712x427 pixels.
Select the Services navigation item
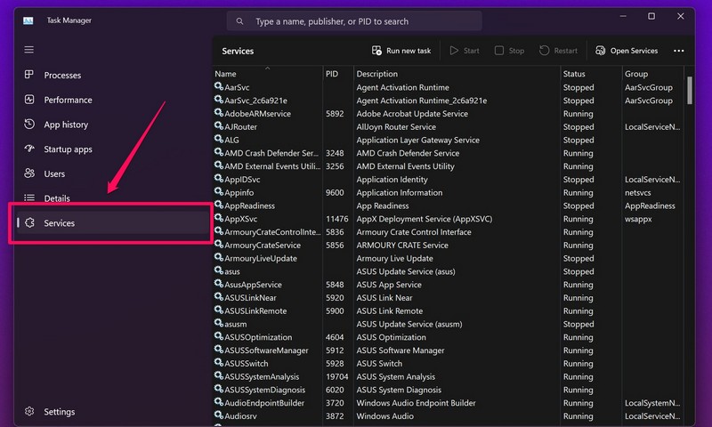(60, 223)
